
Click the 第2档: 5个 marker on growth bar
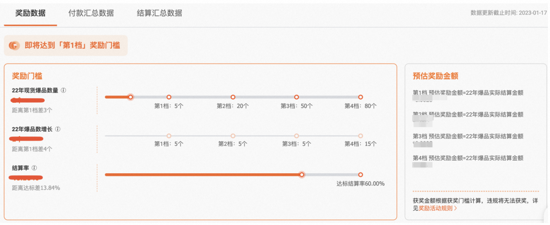233,136
